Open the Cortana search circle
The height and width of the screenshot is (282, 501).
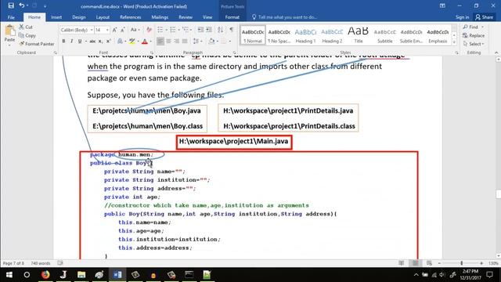point(27,275)
